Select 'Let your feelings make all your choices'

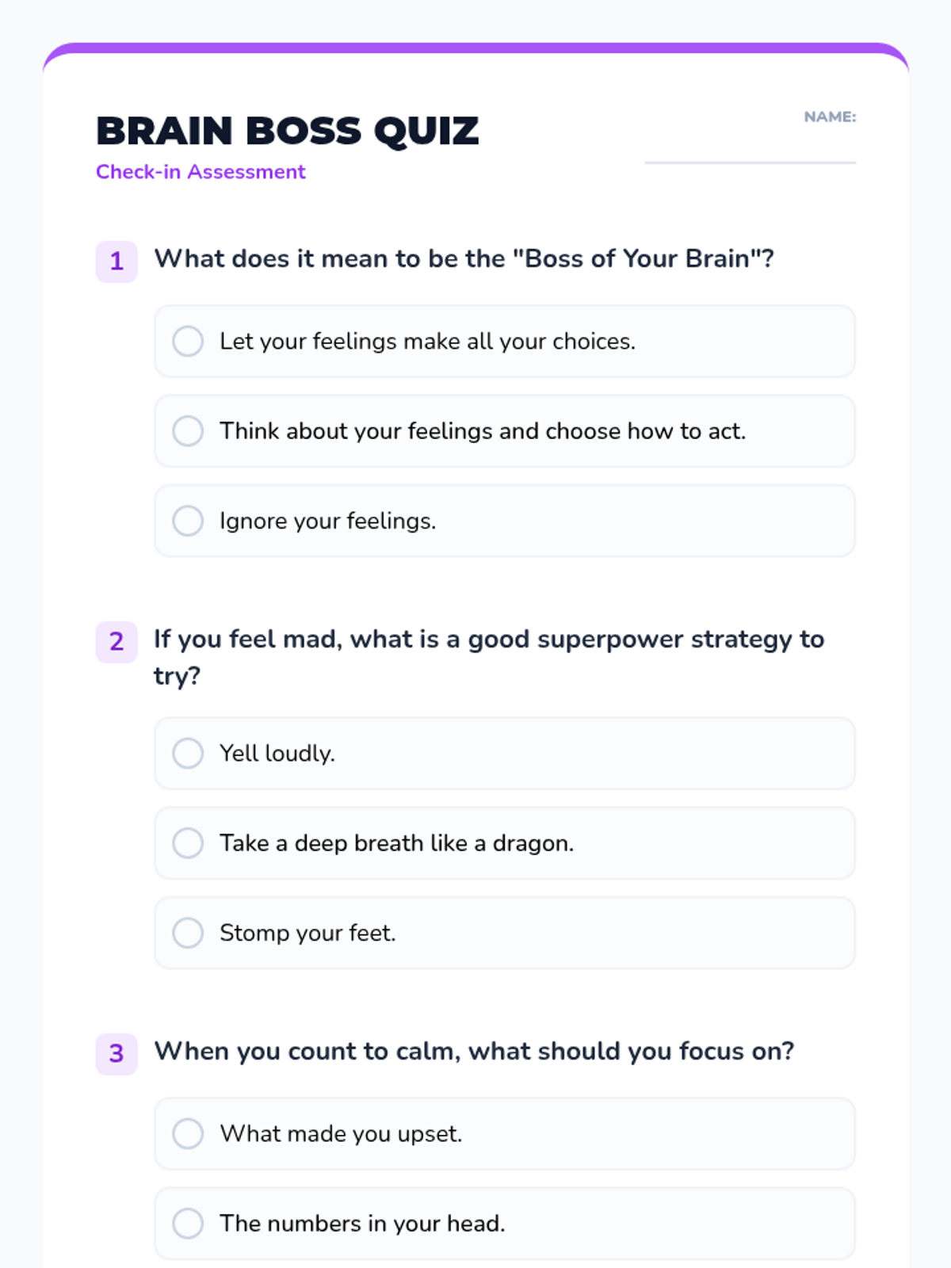[x=505, y=342]
